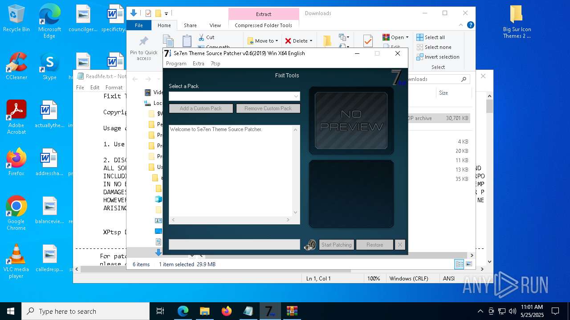Select the VLC media player desktop icon

click(16, 261)
